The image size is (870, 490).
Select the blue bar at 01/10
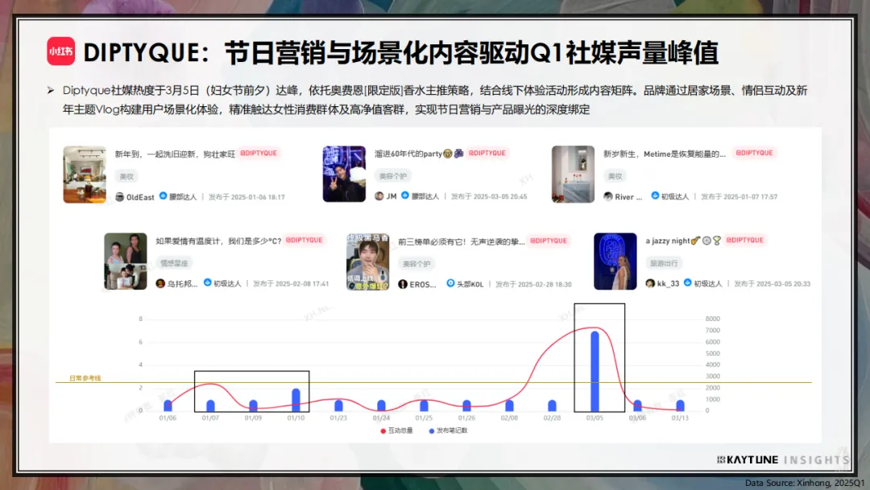tap(296, 400)
